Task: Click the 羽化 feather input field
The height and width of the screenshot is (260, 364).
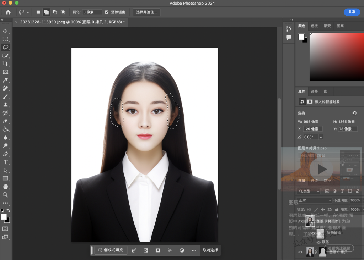Action: pyautogui.click(x=92, y=12)
